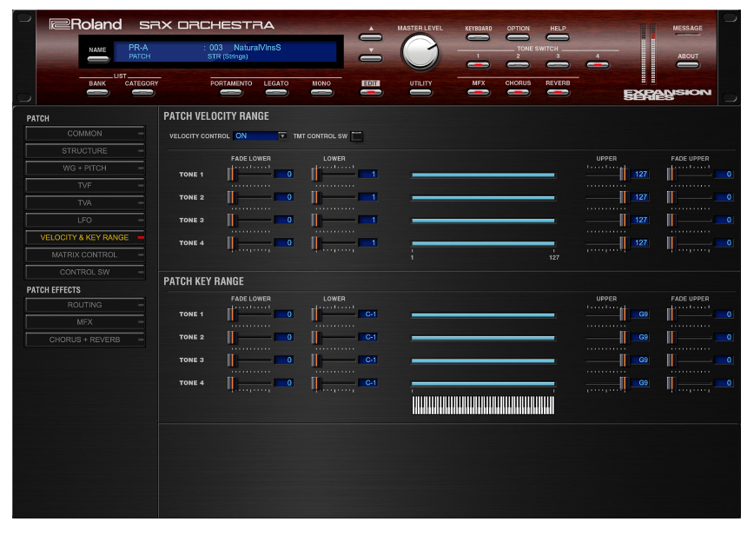
Task: Click the STR (Strings) category text
Action: click(228, 56)
